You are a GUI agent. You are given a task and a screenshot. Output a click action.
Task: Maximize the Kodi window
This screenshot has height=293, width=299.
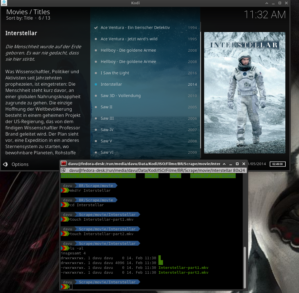click(x=280, y=3)
